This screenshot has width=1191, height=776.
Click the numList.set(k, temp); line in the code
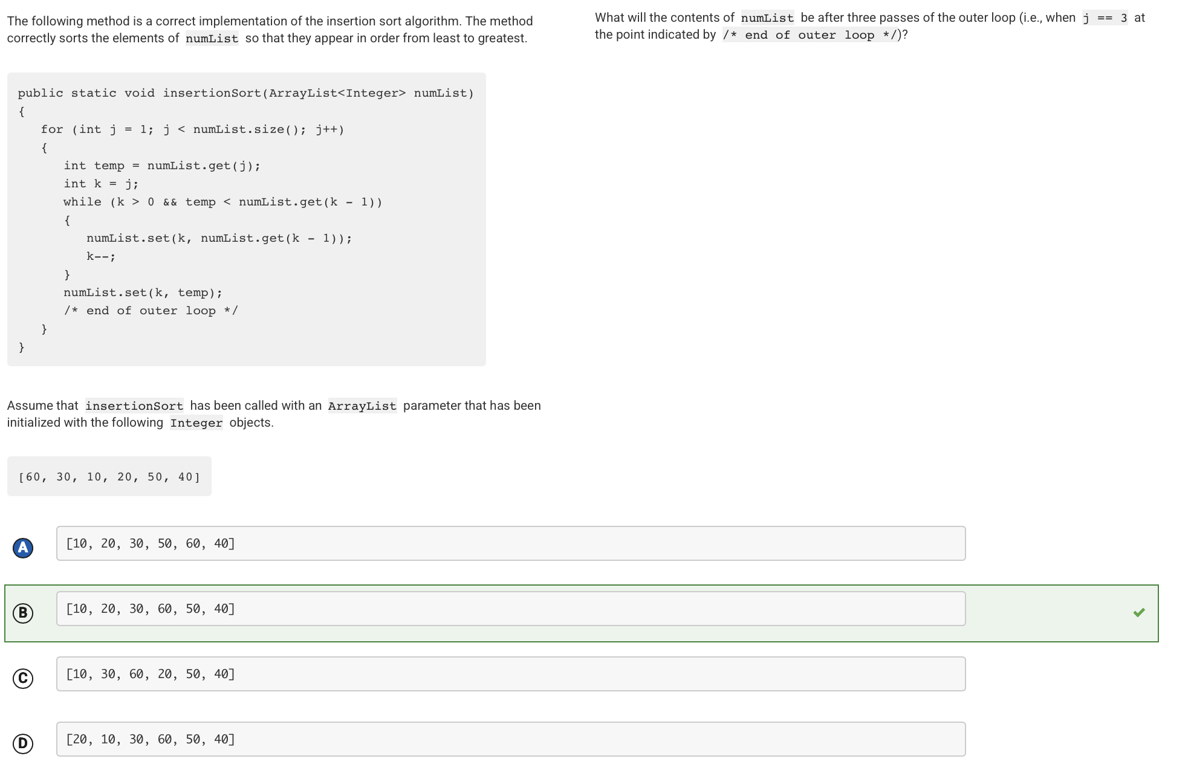(x=143, y=292)
